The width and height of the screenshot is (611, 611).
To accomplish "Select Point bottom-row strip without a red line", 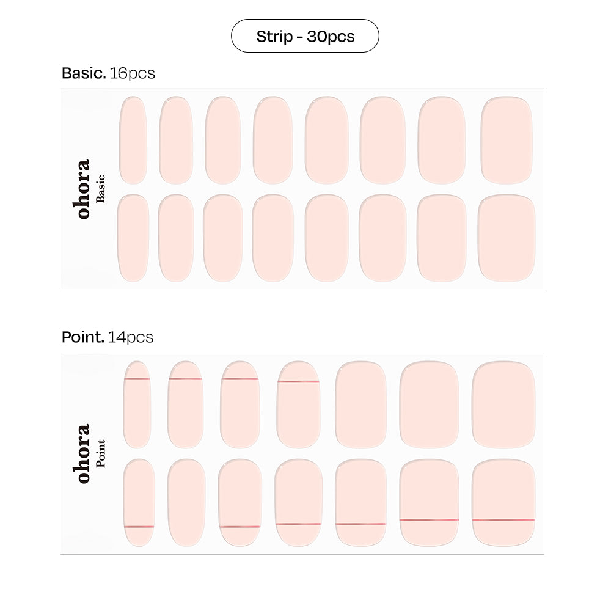I will point(186,502).
